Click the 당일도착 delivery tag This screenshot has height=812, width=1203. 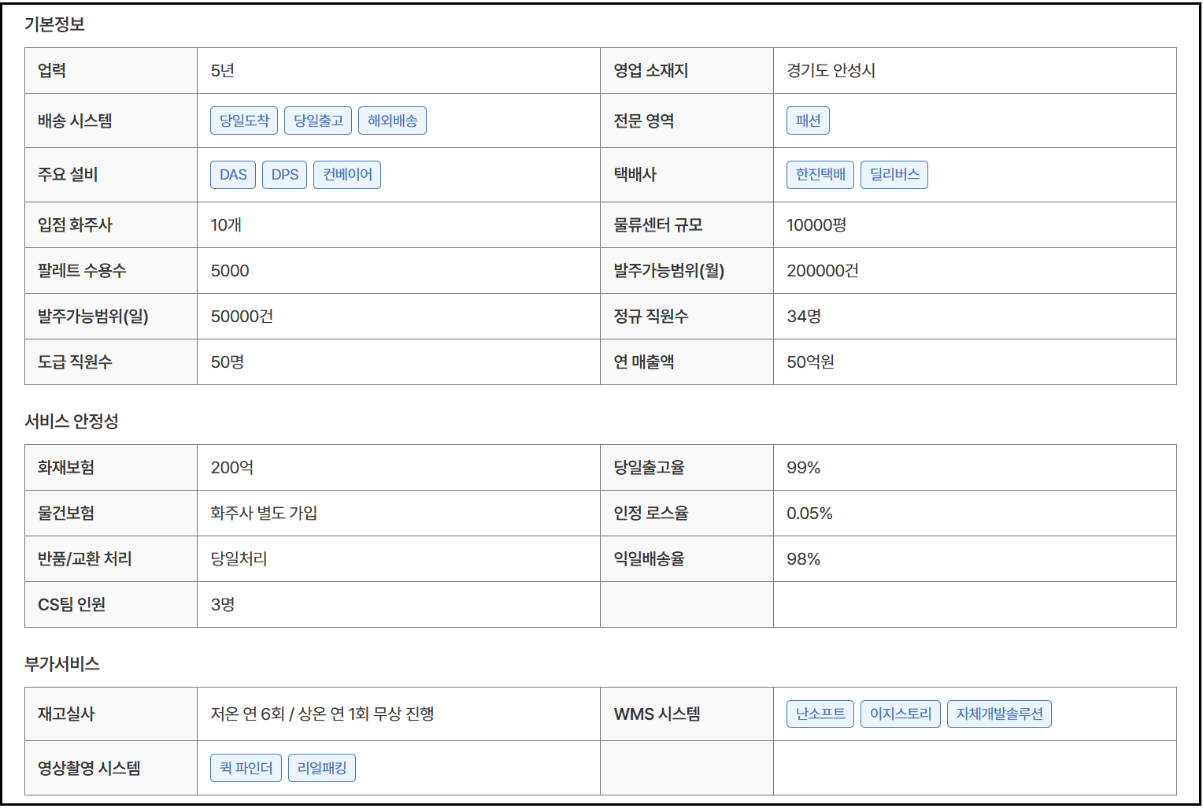click(244, 121)
